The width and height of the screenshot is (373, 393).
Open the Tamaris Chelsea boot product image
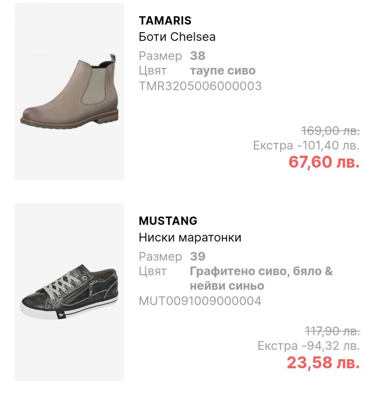(69, 92)
